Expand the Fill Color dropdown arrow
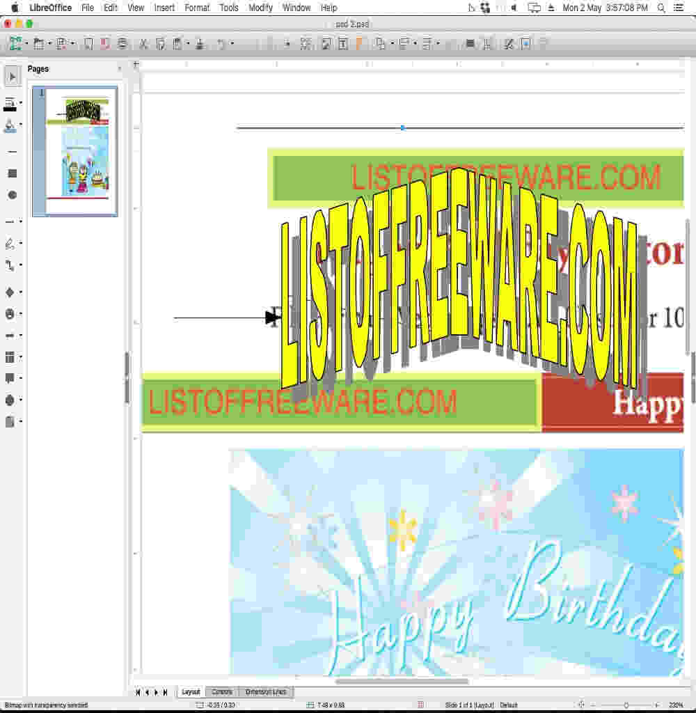 point(20,124)
